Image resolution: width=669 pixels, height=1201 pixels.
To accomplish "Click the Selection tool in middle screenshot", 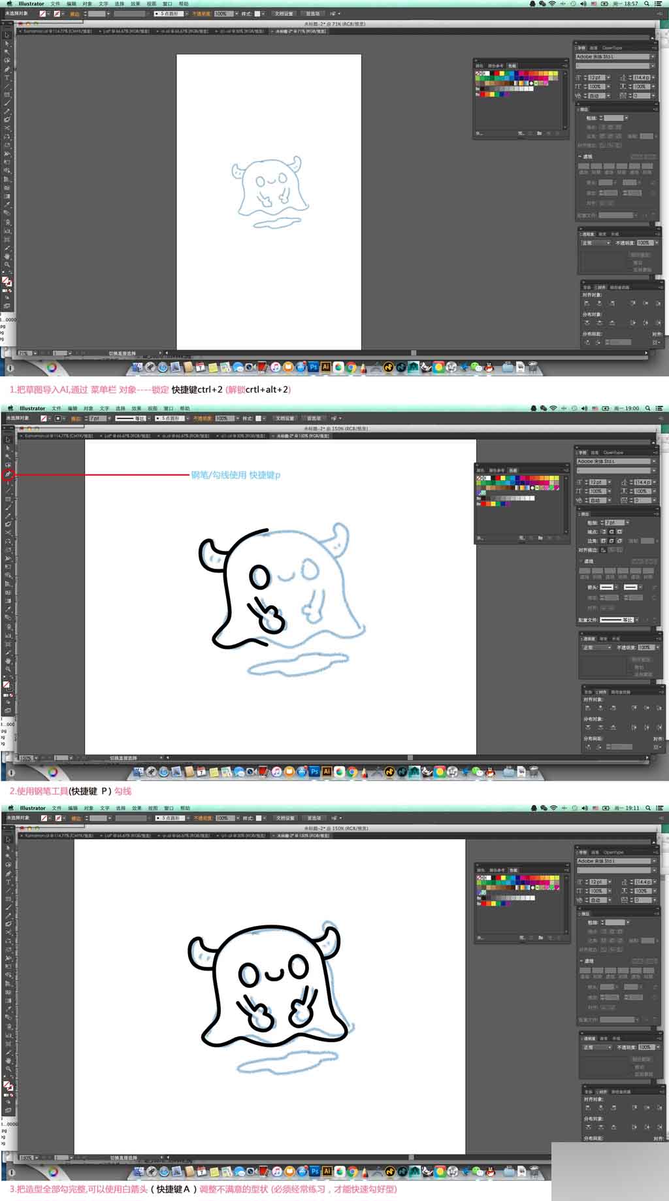I will point(8,440).
